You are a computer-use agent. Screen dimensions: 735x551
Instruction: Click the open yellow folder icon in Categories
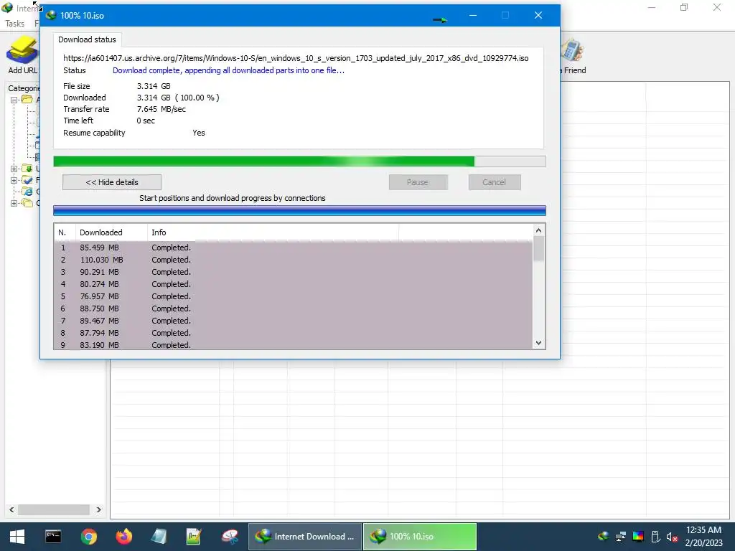[27, 99]
